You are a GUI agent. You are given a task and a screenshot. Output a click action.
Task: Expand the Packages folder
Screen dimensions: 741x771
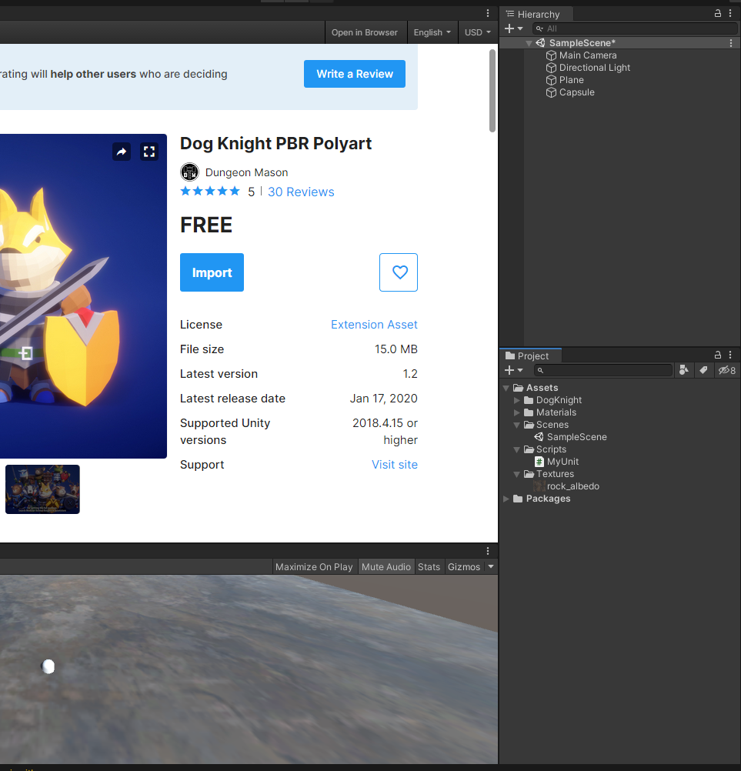click(506, 499)
